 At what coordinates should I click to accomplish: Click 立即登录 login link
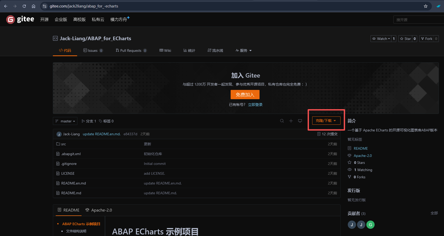pos(255,105)
